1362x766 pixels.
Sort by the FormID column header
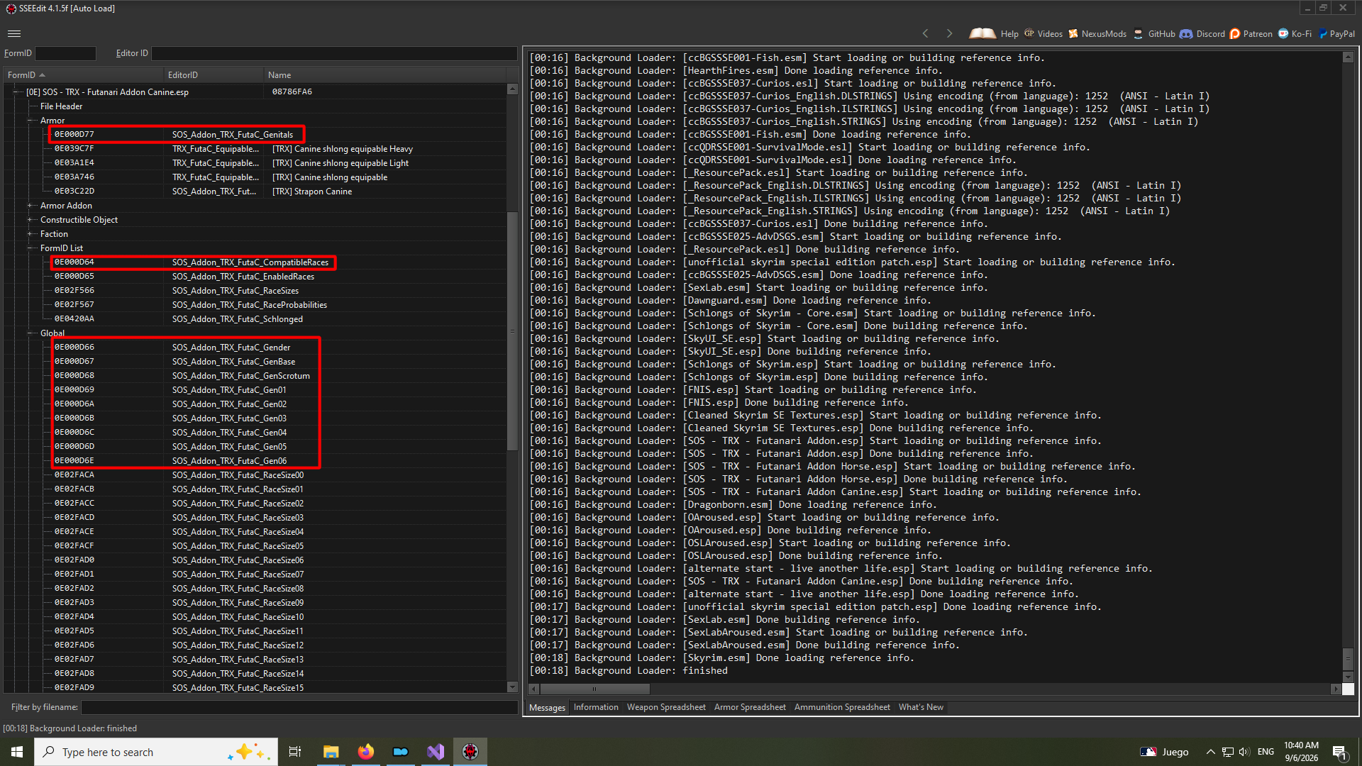point(84,74)
